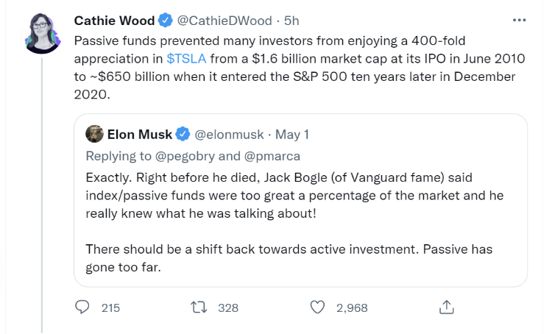552x334 pixels.
Task: Open Cathie Wood's profile avatar
Action: 43,33
